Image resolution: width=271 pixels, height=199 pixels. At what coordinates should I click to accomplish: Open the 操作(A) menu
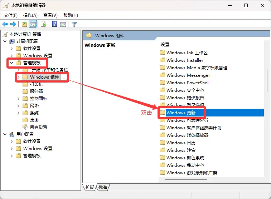click(x=30, y=15)
